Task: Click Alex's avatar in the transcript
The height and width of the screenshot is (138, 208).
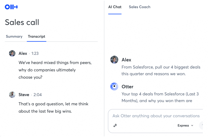Action: click(12, 53)
